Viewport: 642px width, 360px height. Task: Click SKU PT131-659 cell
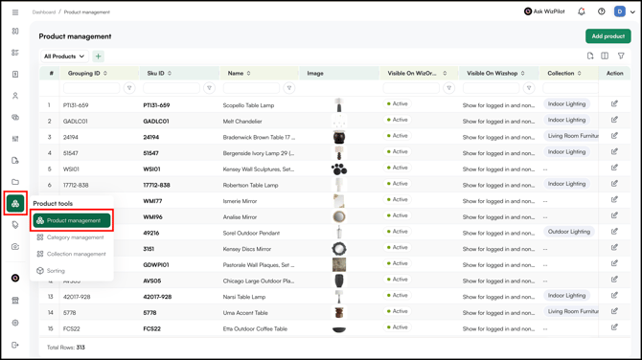[156, 105]
